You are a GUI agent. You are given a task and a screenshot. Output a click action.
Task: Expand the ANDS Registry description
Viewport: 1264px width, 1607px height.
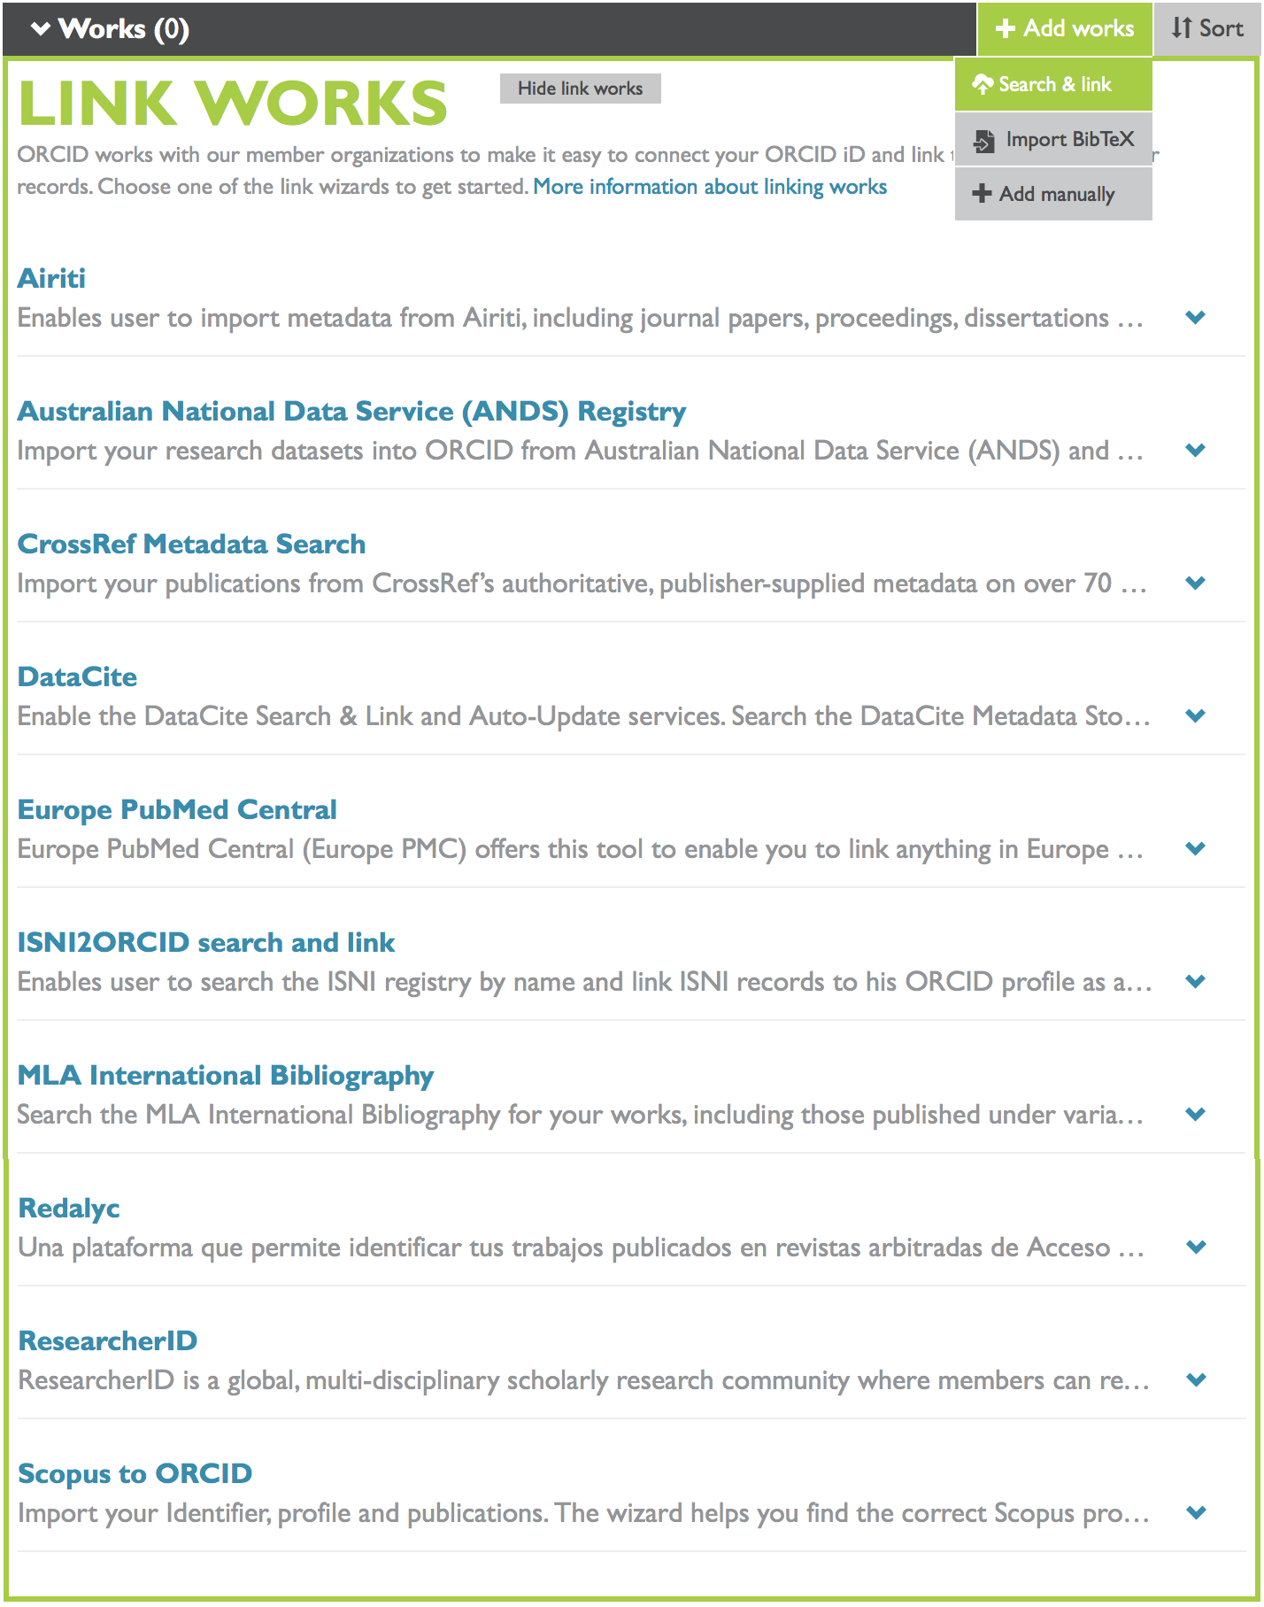coord(1196,450)
